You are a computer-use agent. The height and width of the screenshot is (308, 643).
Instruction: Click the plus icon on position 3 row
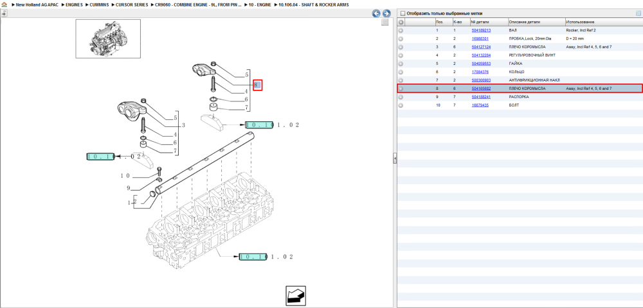tap(401, 47)
